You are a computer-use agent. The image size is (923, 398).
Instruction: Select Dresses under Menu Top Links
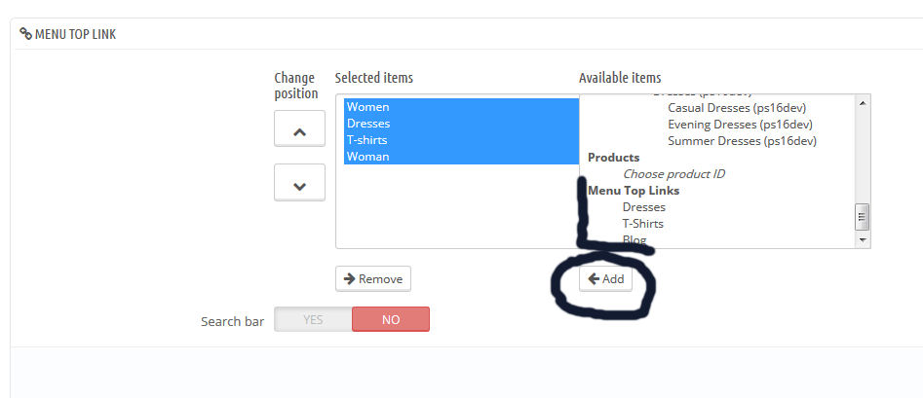[643, 207]
